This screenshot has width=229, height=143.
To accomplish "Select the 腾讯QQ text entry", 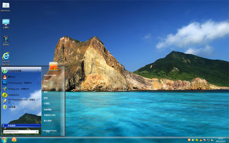I will (x=12, y=77).
